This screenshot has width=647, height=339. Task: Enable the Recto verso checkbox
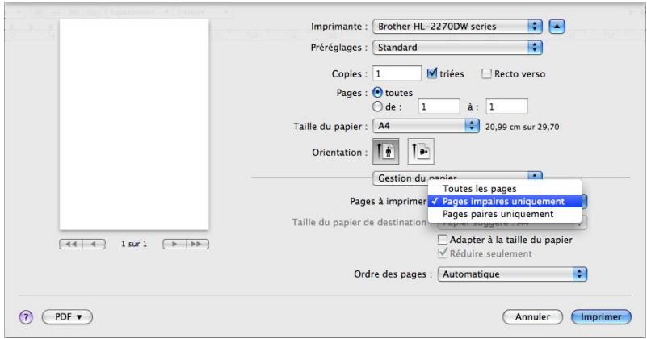pos(486,73)
